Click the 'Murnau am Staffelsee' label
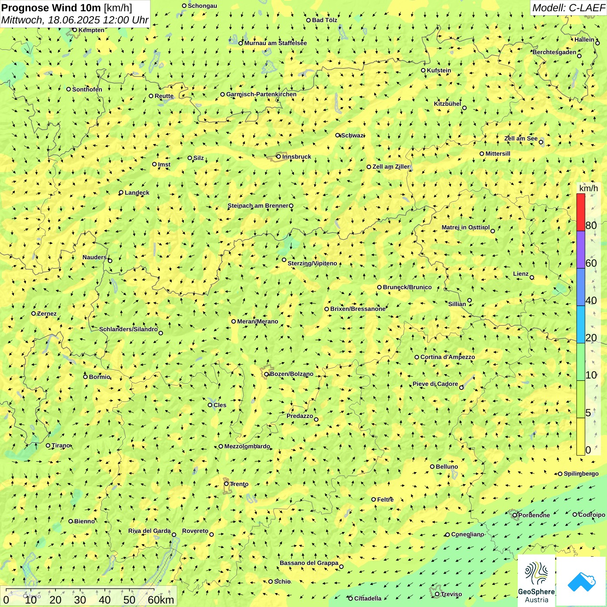 pyautogui.click(x=275, y=43)
